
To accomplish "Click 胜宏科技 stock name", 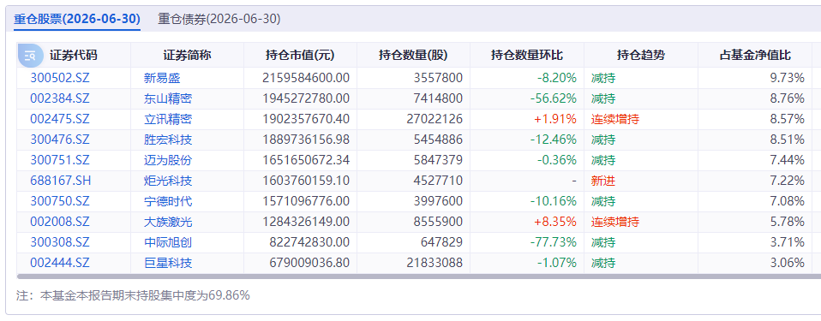I will (x=168, y=140).
